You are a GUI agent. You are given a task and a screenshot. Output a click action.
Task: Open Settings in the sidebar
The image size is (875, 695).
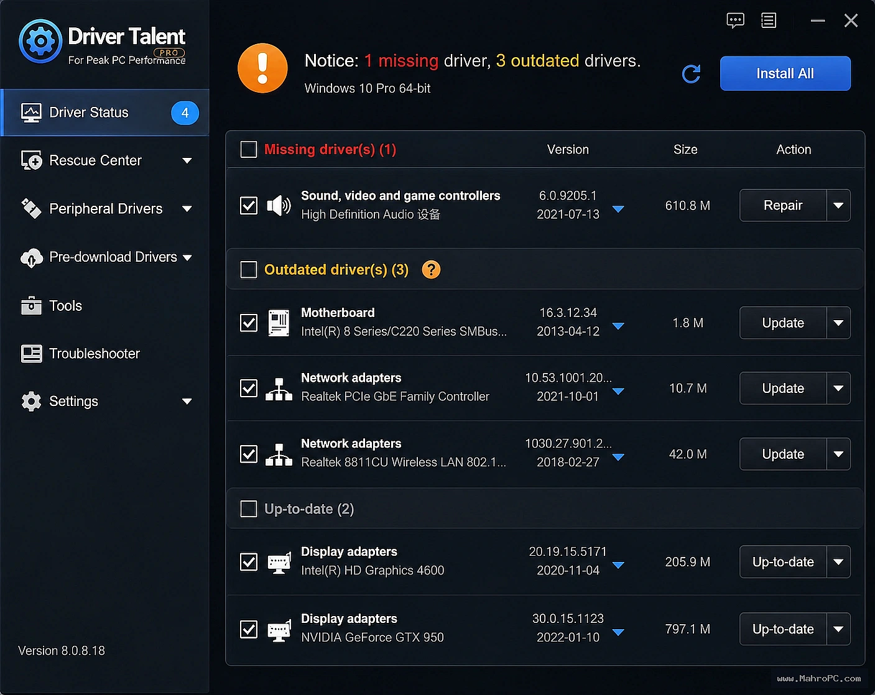(105, 402)
